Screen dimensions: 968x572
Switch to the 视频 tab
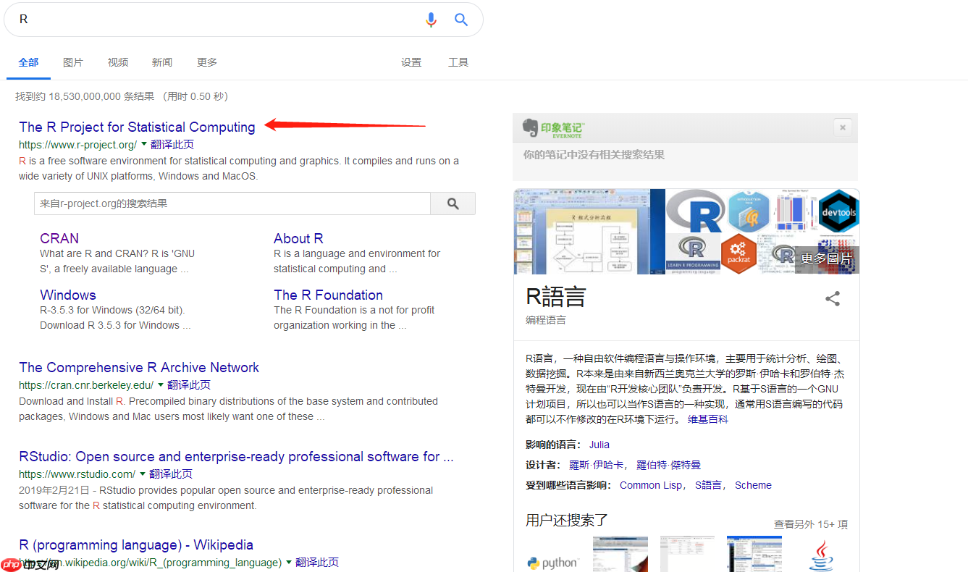(x=117, y=62)
